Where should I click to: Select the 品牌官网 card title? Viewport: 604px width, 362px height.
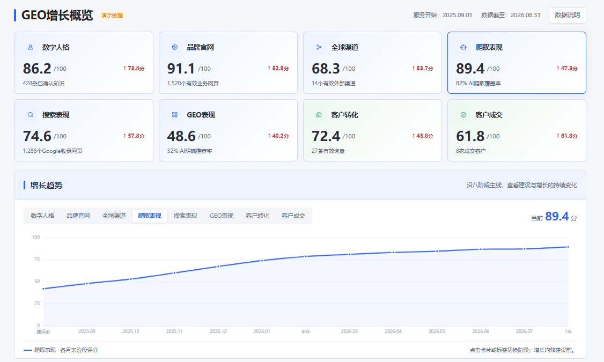pyautogui.click(x=200, y=47)
